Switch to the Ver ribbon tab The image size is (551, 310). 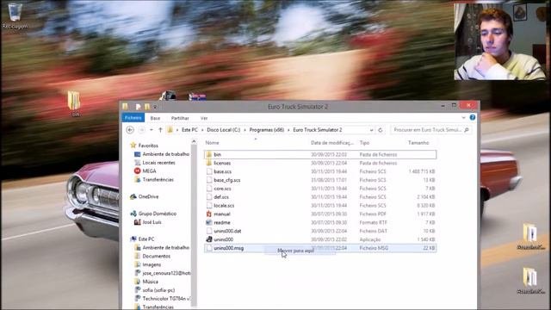(204, 118)
